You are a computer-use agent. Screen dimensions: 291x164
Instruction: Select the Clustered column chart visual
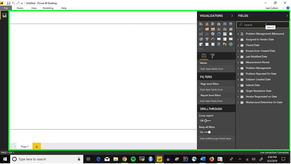[219, 24]
